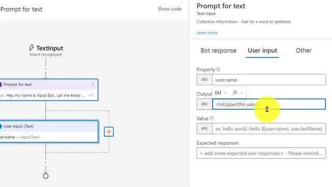
Task: Click the end circle node
Action: click(x=46, y=176)
